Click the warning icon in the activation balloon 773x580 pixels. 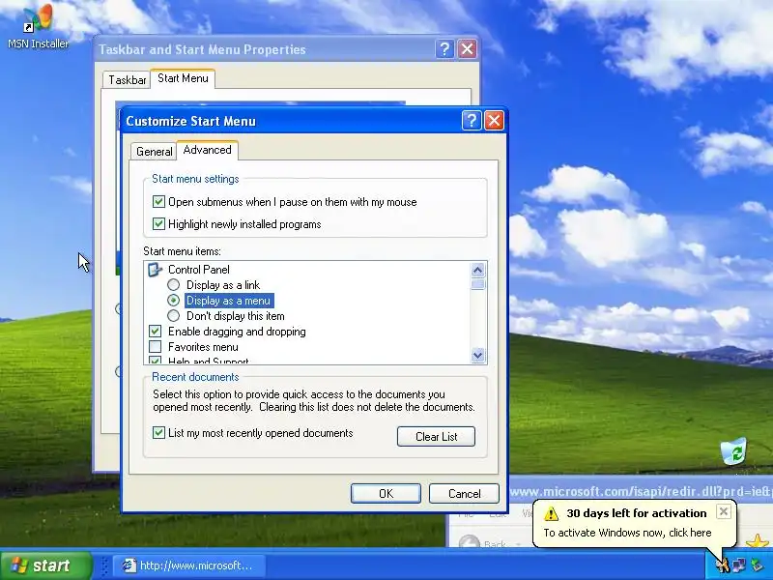[x=551, y=513]
